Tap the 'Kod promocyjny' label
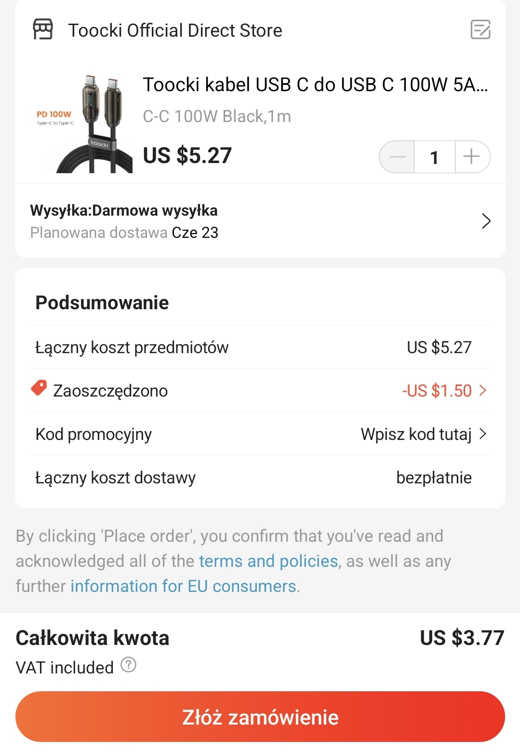 click(93, 434)
